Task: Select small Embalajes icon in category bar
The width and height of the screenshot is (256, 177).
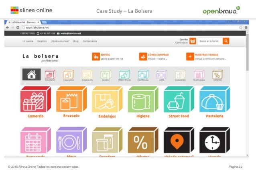Action: [x=87, y=74]
